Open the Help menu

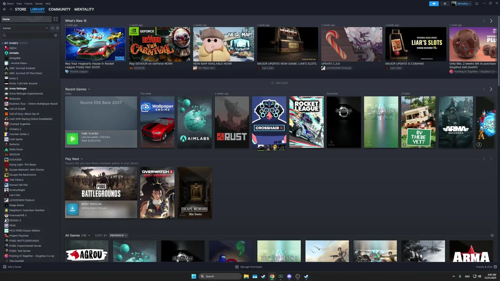tap(48, 4)
